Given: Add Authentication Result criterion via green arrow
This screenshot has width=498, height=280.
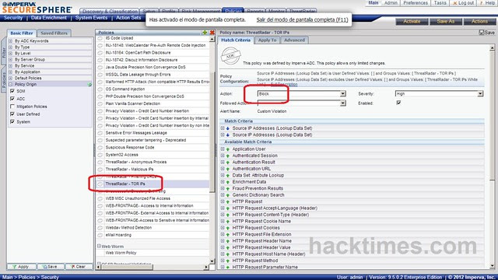Looking at the screenshot, I should click(x=228, y=163).
